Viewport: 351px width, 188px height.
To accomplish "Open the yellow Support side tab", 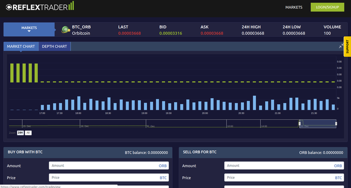I will click(x=347, y=46).
